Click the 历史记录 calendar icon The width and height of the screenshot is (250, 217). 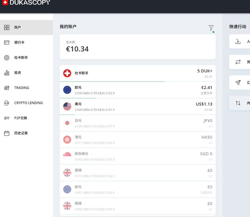(7, 133)
